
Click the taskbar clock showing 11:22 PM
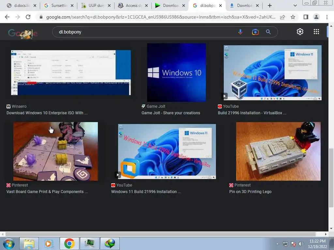tap(317, 244)
